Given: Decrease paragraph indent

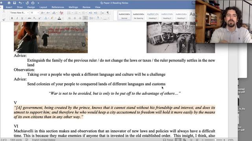Looking at the screenshot, I should coord(91,13).
